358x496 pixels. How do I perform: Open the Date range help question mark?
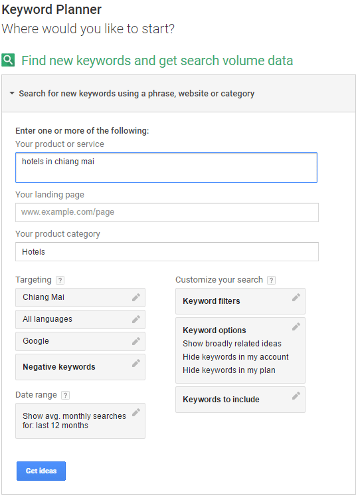pos(65,395)
